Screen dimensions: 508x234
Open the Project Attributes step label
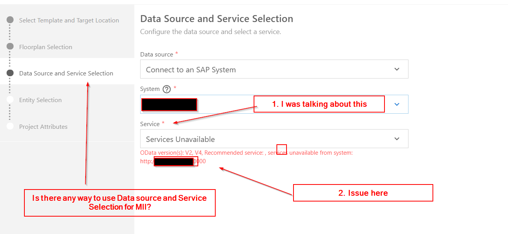pyautogui.click(x=43, y=127)
